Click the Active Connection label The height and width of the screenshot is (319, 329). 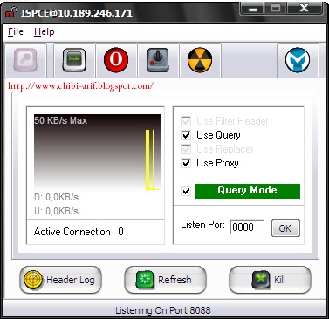[72, 232]
